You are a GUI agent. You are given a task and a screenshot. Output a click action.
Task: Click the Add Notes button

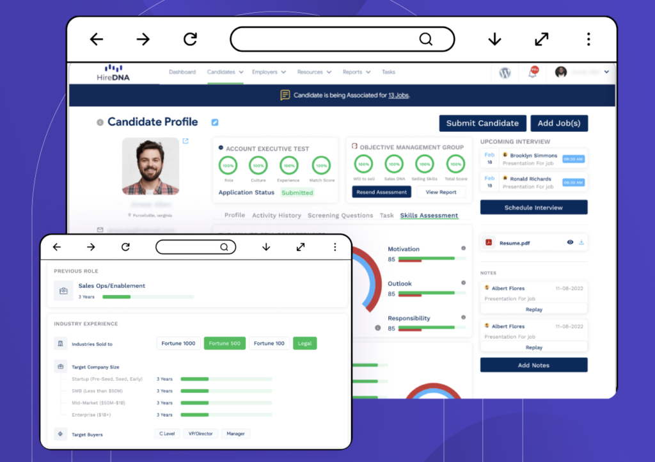533,365
